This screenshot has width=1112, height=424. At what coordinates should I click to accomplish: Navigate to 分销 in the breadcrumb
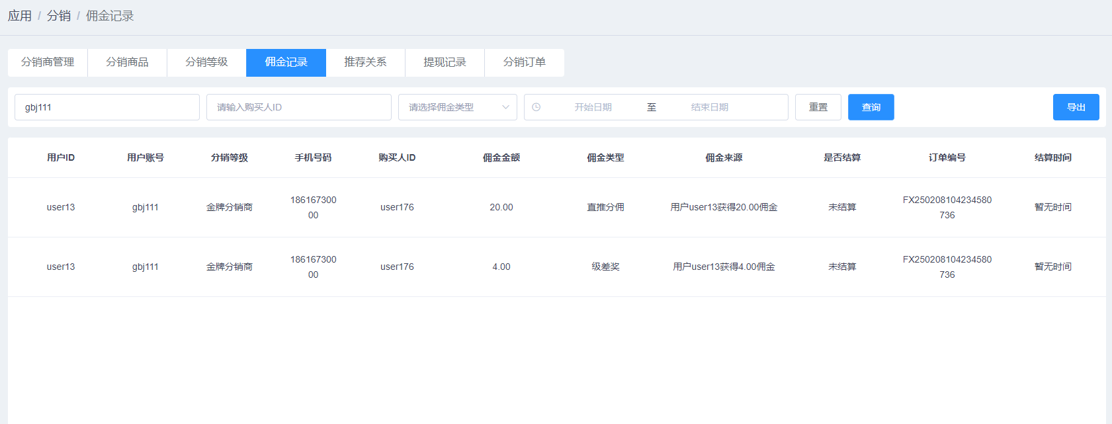click(59, 16)
